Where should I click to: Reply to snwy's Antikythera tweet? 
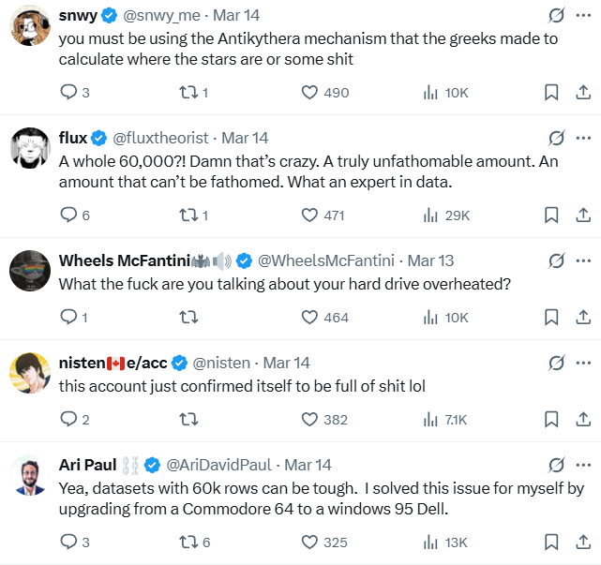(x=68, y=92)
